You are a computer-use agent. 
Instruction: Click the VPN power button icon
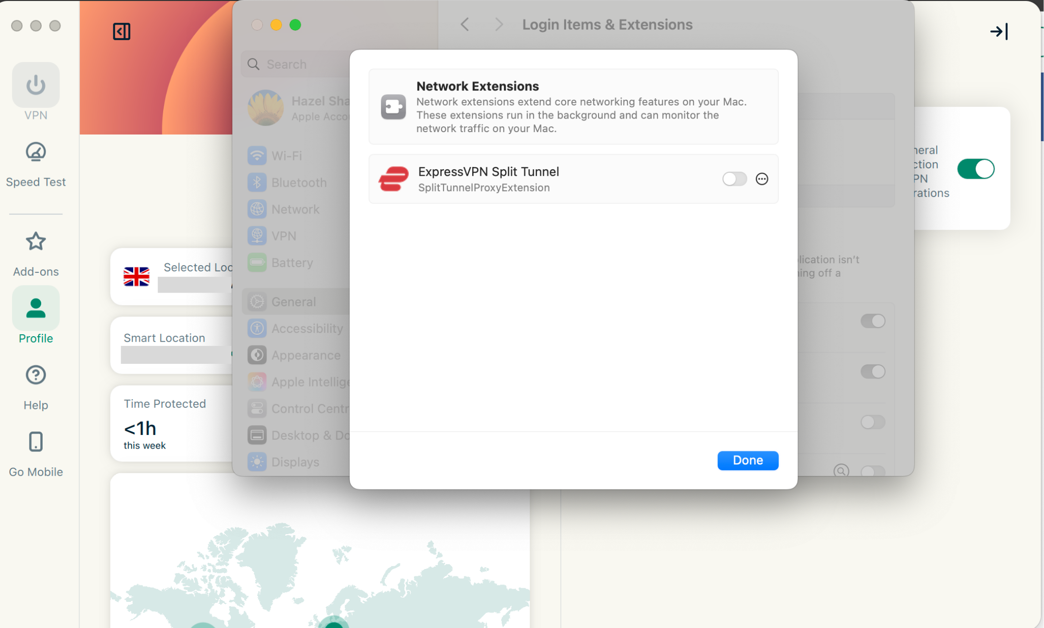36,85
